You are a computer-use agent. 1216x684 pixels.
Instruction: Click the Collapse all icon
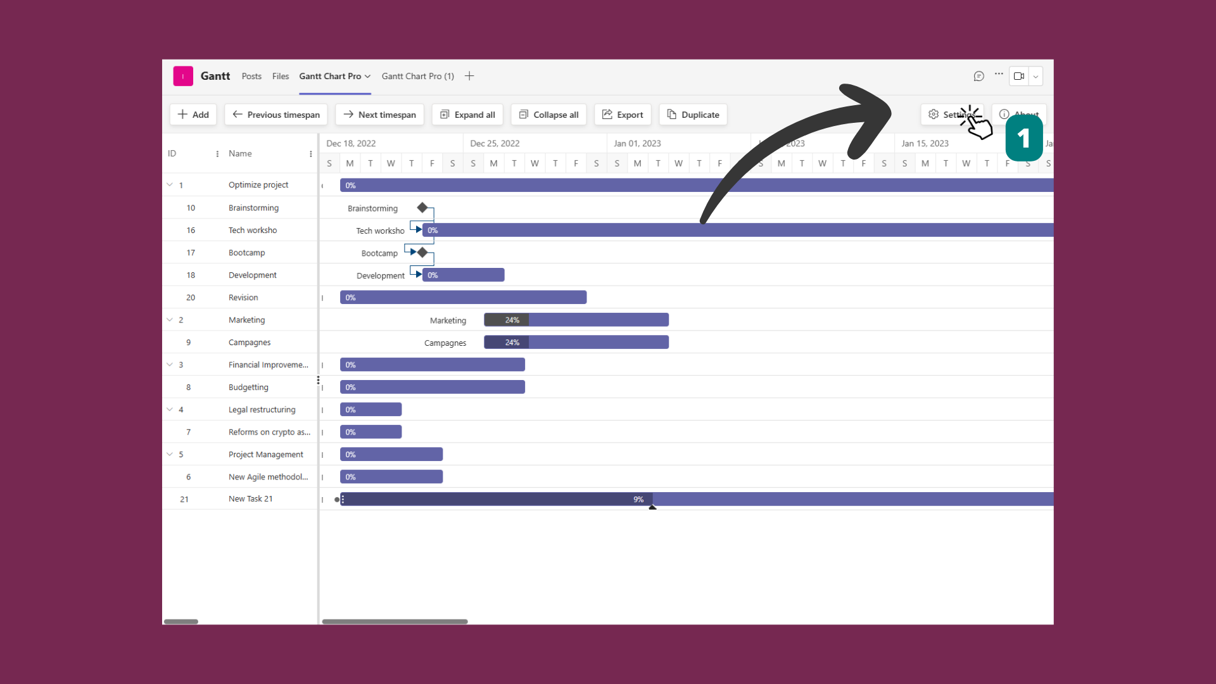(524, 115)
